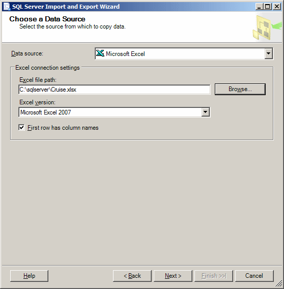Minimize the wizard window
This screenshot has height=289, width=284.
point(259,7)
